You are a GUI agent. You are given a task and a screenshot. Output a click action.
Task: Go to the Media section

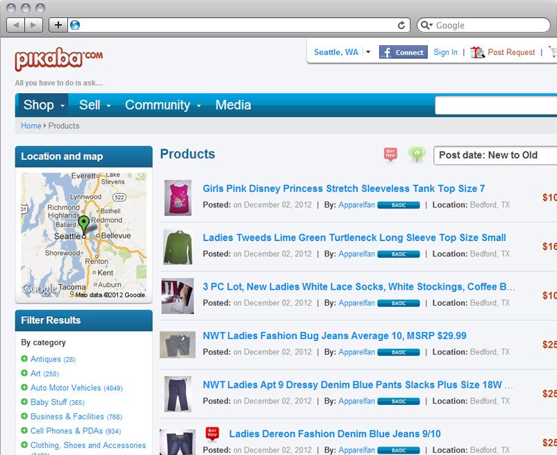pyautogui.click(x=233, y=105)
